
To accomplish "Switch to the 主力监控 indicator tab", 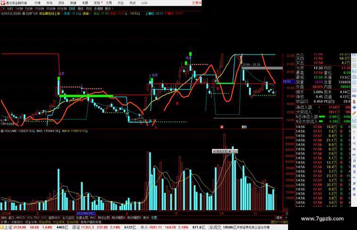I will 68,218.
